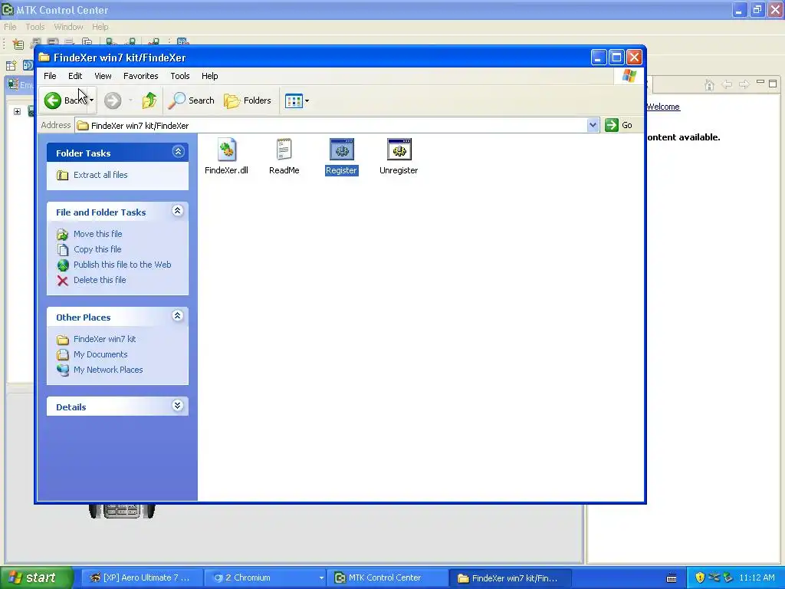785x589 pixels.
Task: Click the Windows flag logo in Explorer
Action: click(x=629, y=76)
